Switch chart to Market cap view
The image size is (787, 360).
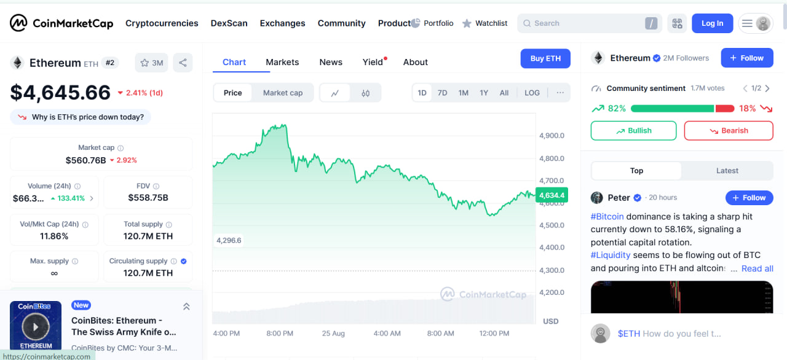coord(283,93)
